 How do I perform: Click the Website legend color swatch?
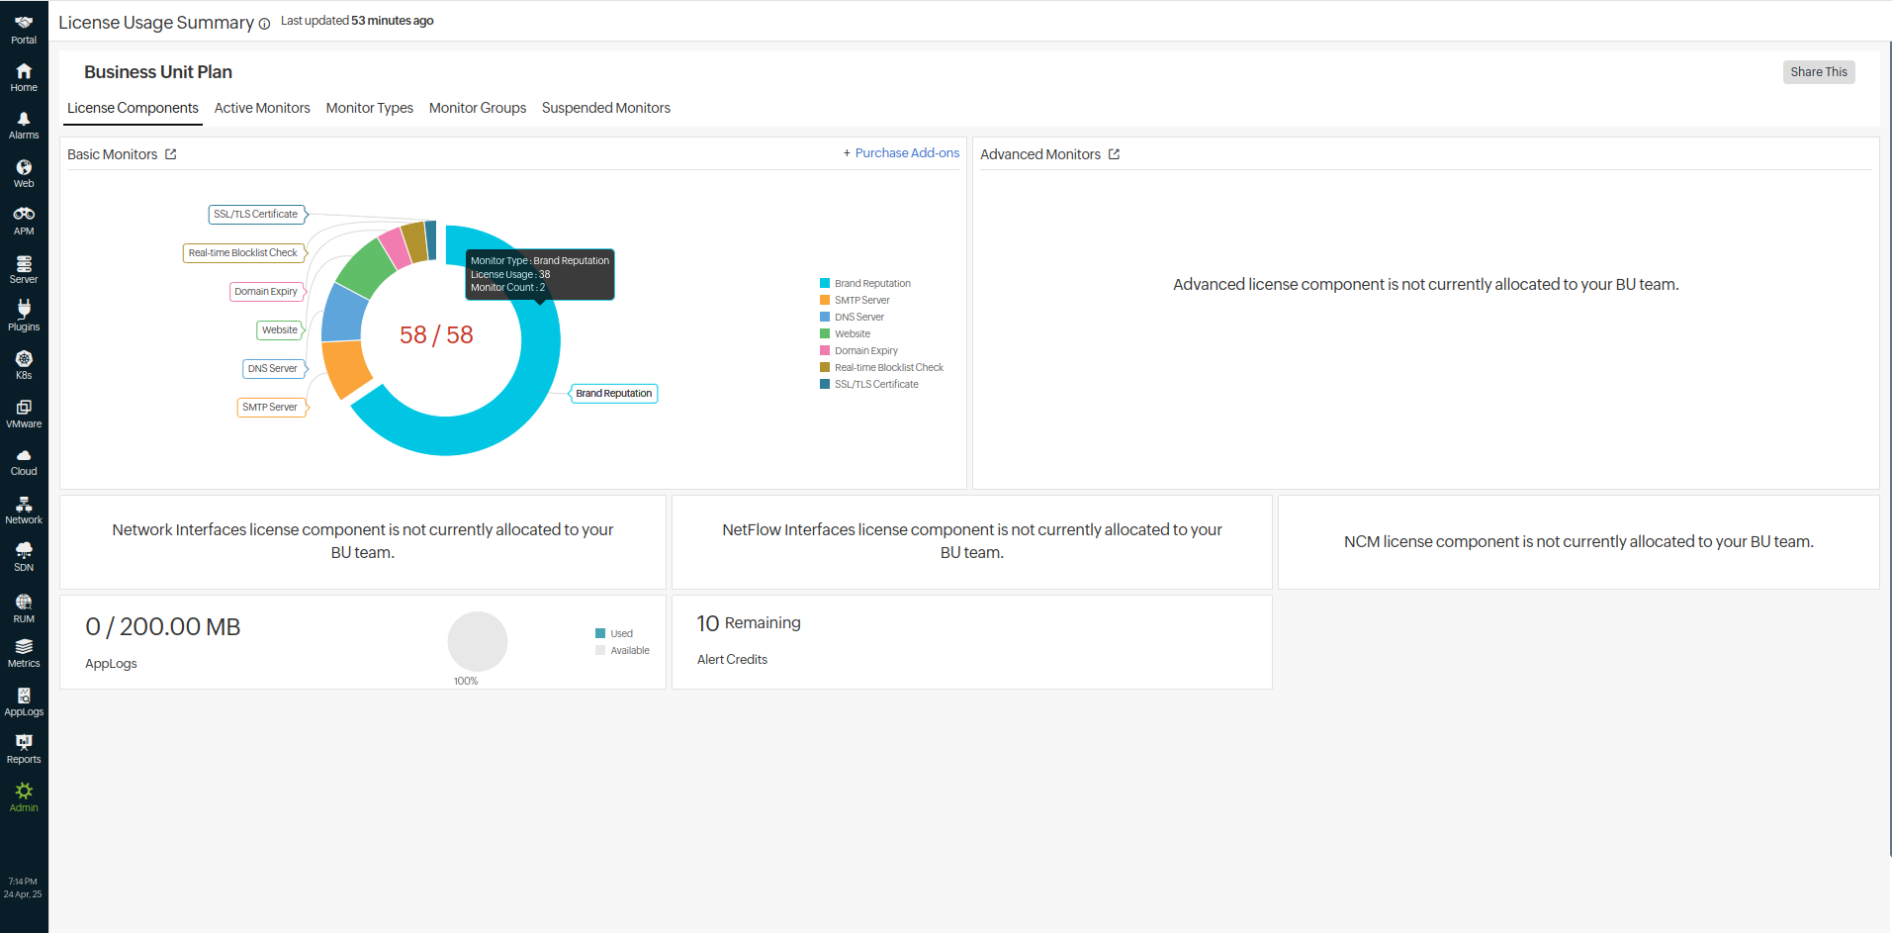pos(825,334)
